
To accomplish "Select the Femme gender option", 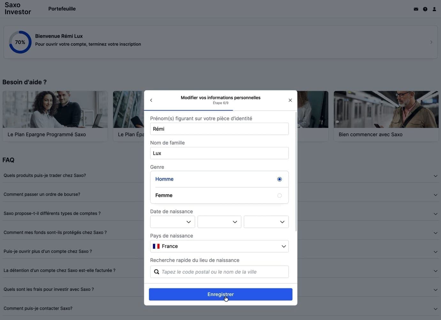I will (219, 196).
